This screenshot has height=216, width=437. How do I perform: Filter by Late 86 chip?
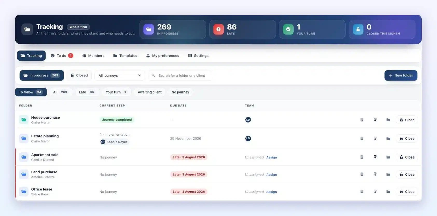tap(87, 92)
